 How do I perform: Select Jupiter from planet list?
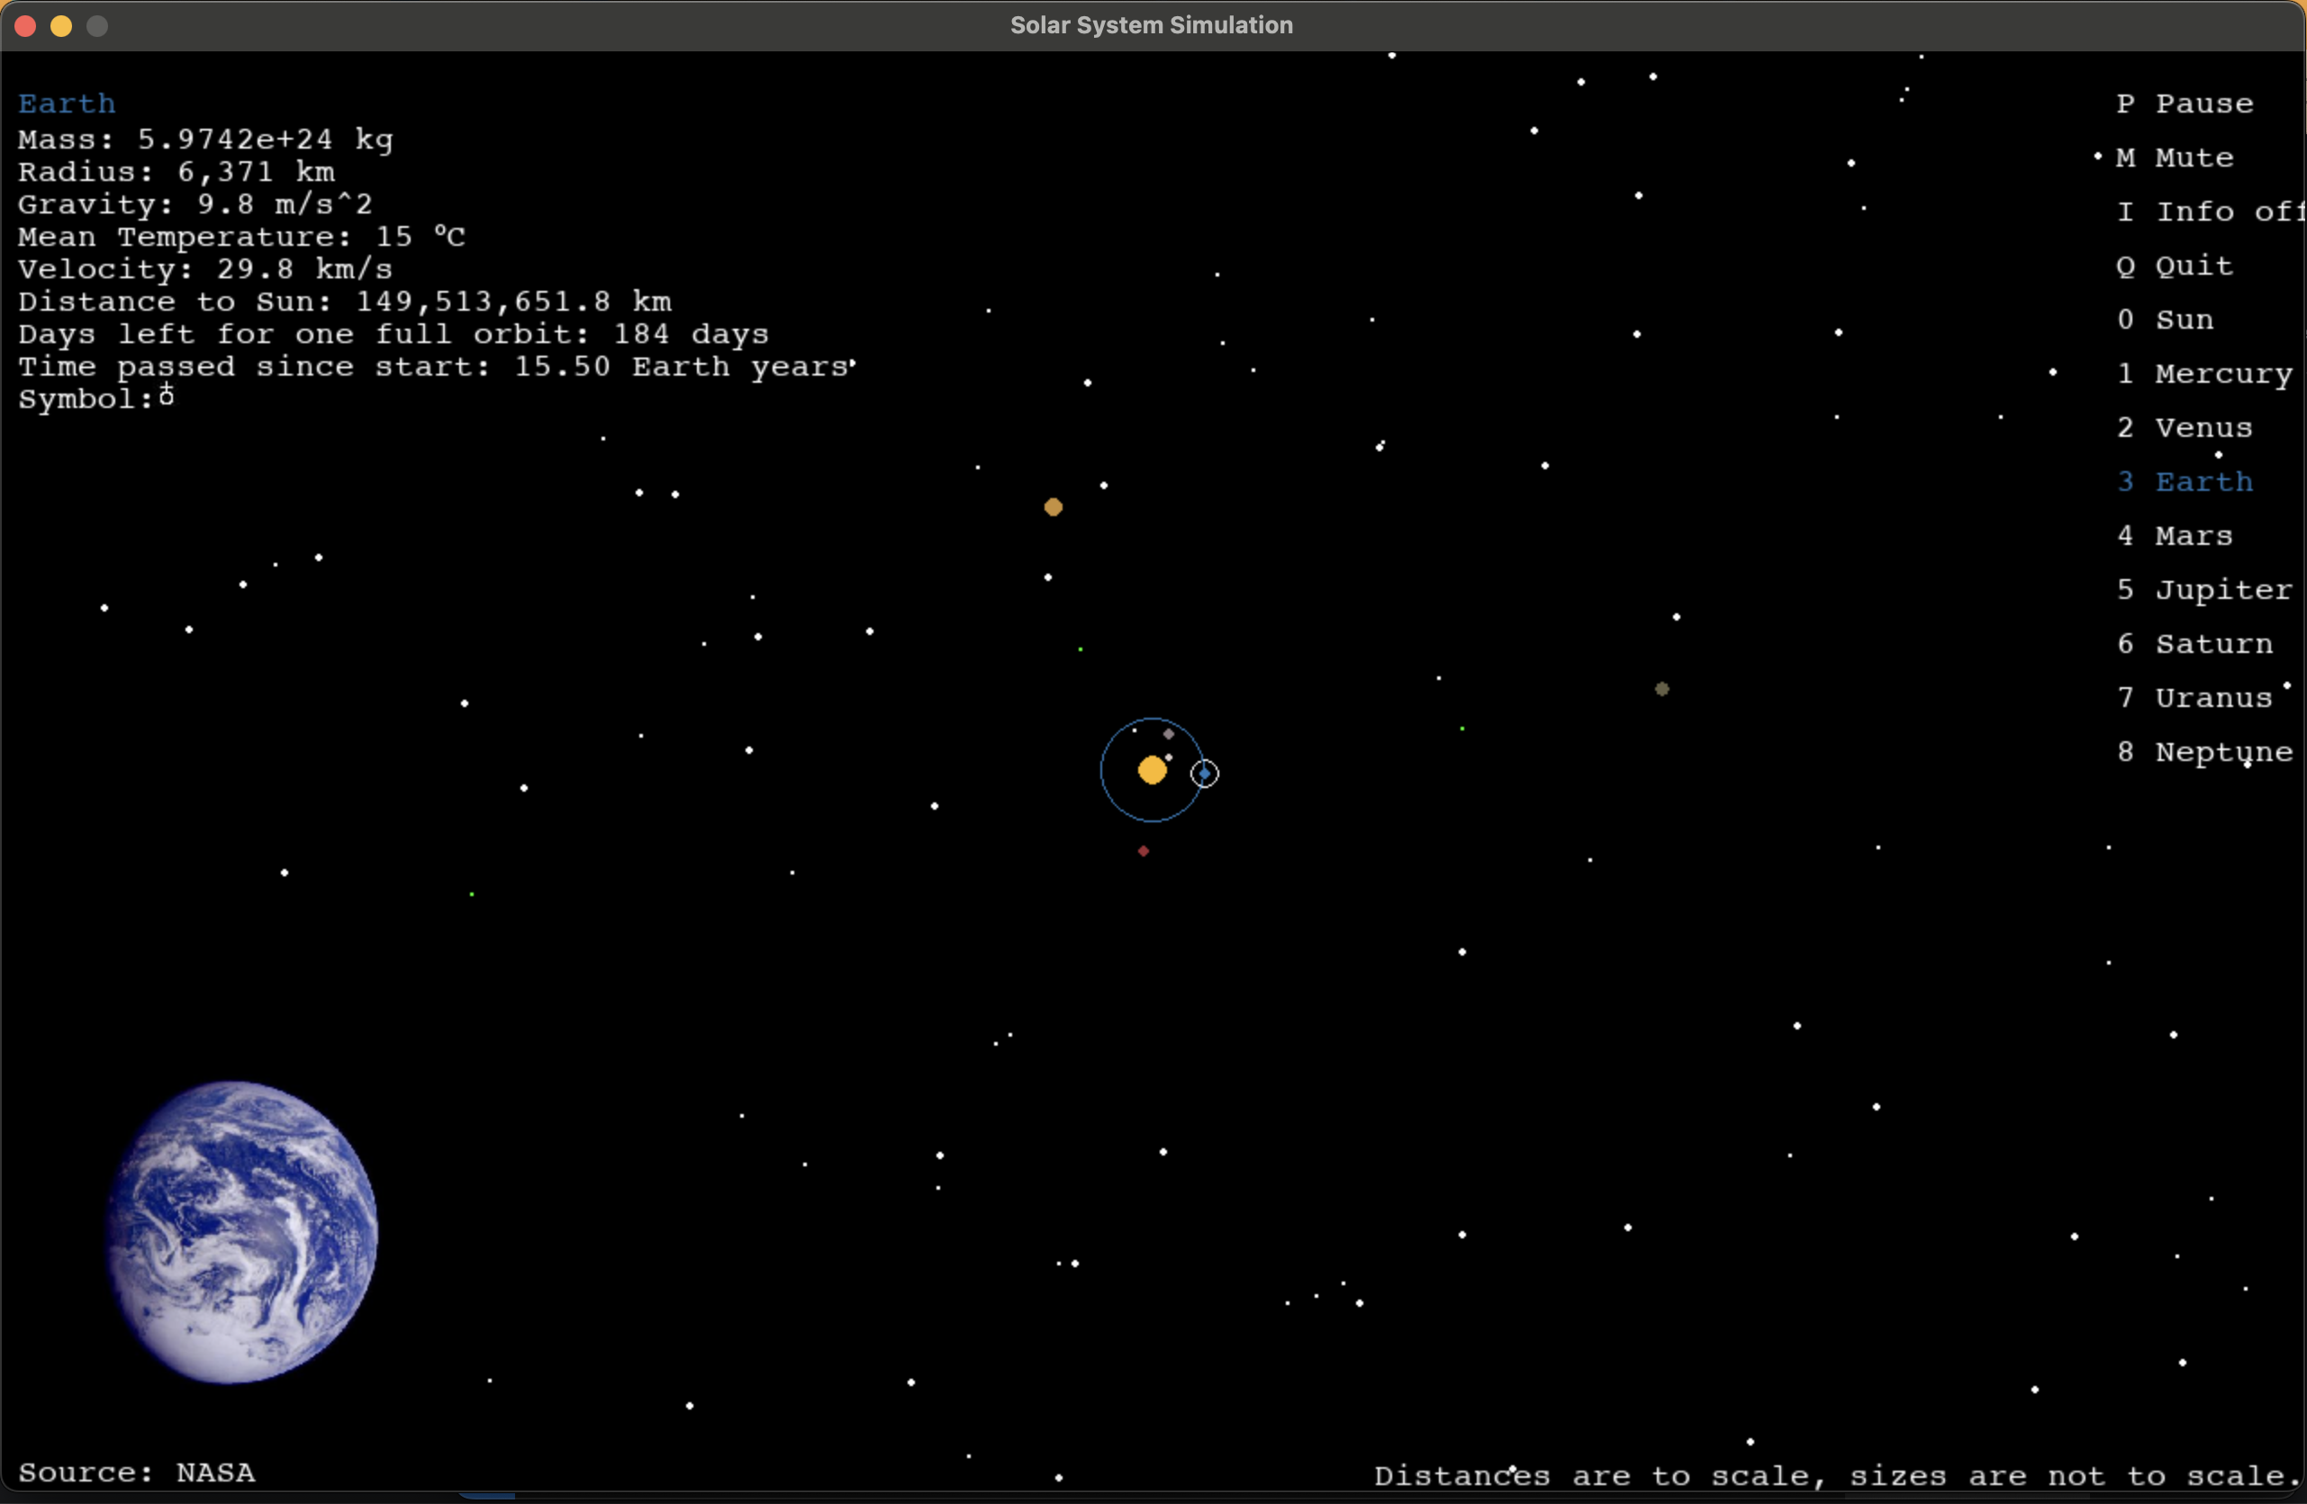pos(2204,590)
